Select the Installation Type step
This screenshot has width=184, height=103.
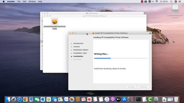click(x=80, y=53)
